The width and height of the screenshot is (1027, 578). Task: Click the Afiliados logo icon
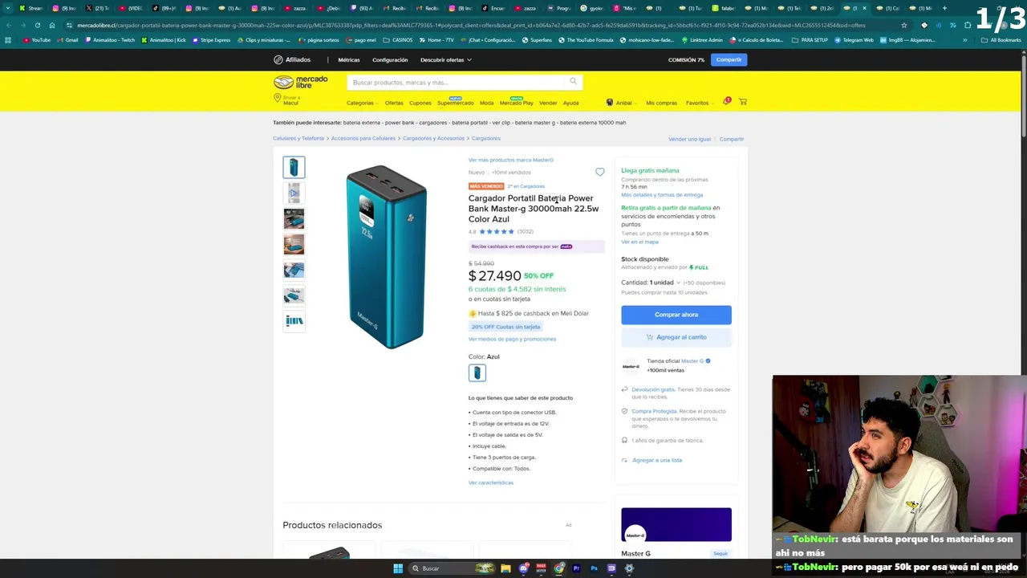(278, 59)
